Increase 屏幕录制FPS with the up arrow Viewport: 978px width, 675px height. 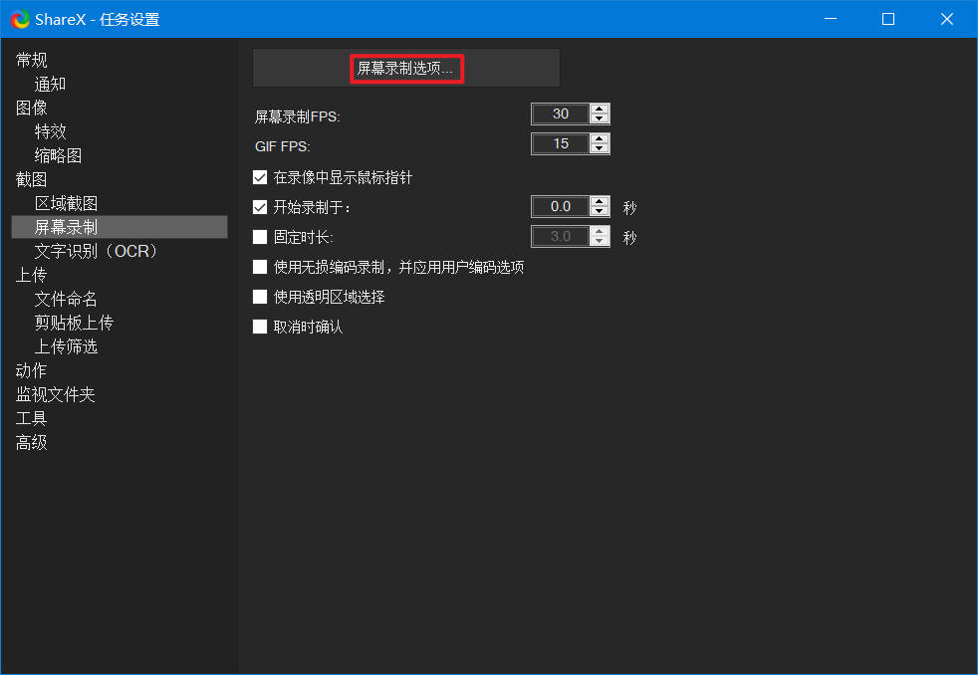(x=599, y=110)
